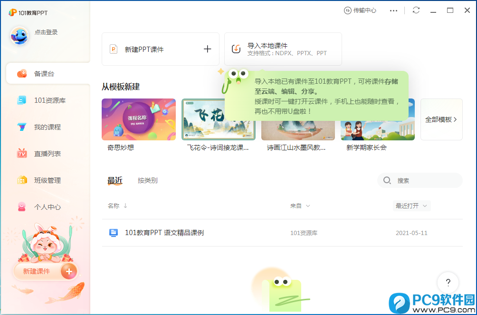
Task: Expand the 最近打开 sort dropdown
Action: pyautogui.click(x=411, y=206)
